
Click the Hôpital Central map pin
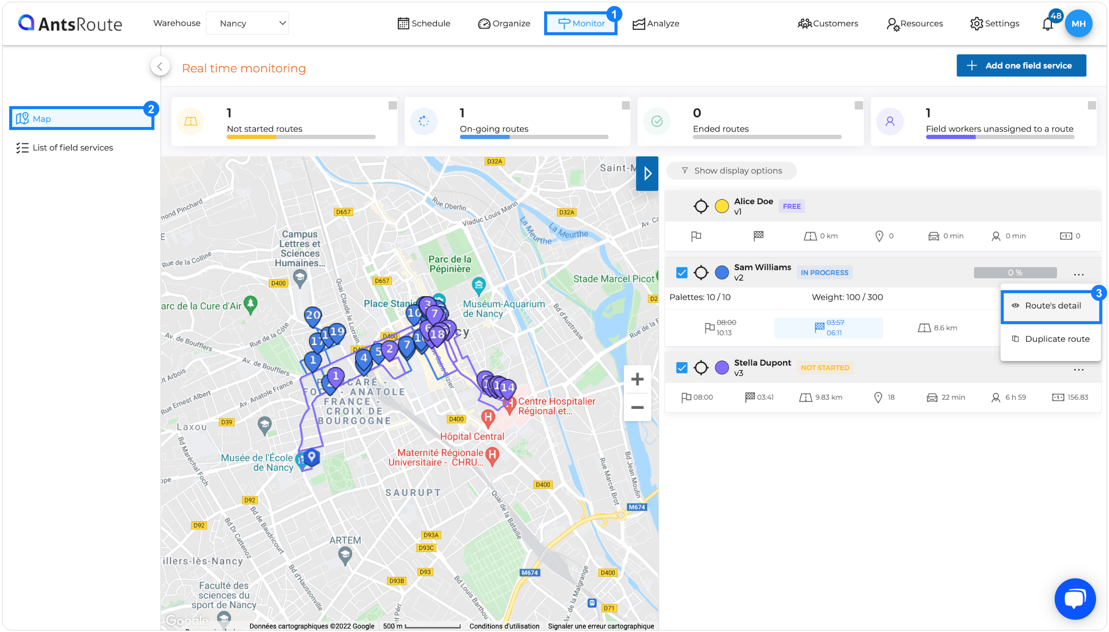click(x=488, y=418)
